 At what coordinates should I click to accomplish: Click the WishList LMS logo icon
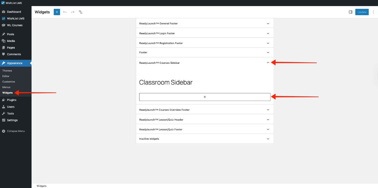tap(3, 3)
